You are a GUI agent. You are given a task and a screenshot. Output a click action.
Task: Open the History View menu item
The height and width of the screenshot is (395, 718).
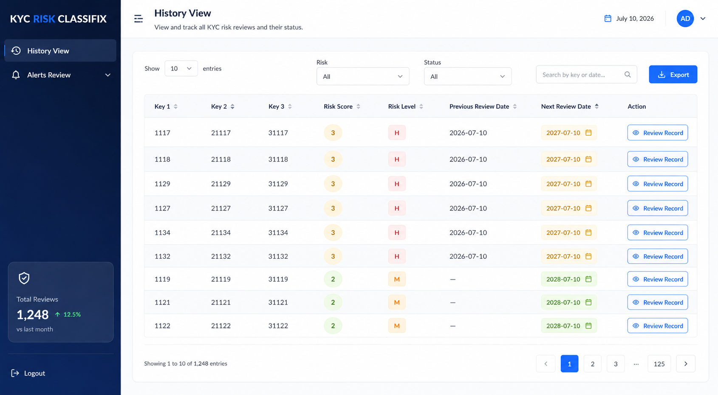coord(60,50)
